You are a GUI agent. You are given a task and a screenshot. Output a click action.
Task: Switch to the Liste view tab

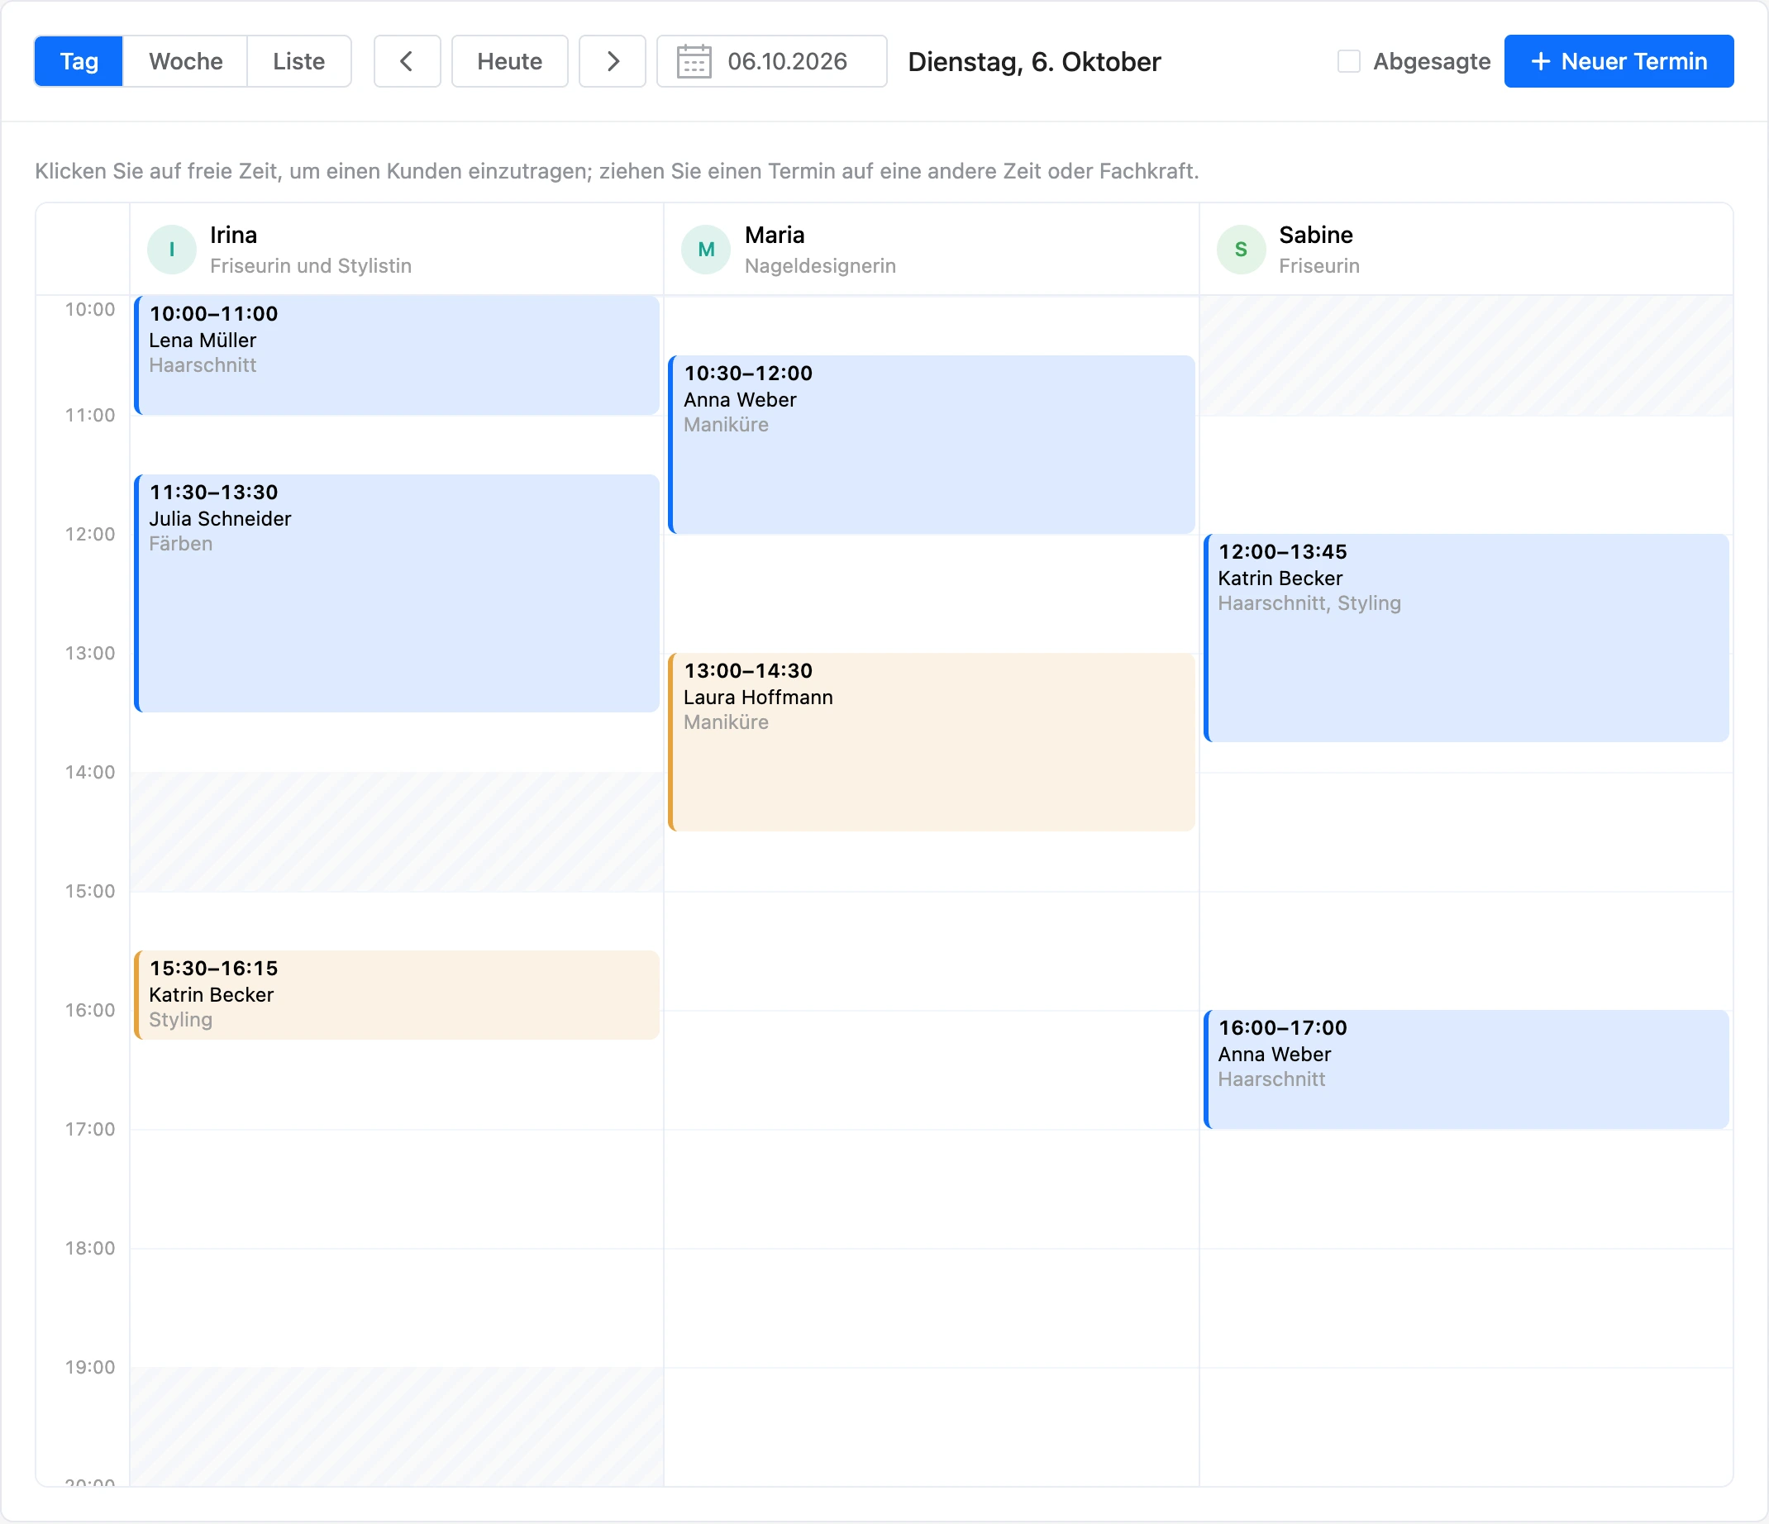pyautogui.click(x=298, y=61)
